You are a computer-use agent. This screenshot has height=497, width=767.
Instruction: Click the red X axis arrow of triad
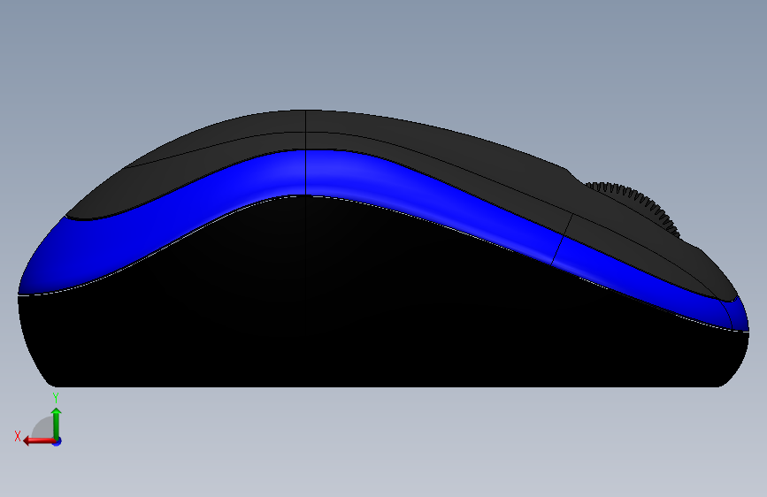[x=39, y=441]
